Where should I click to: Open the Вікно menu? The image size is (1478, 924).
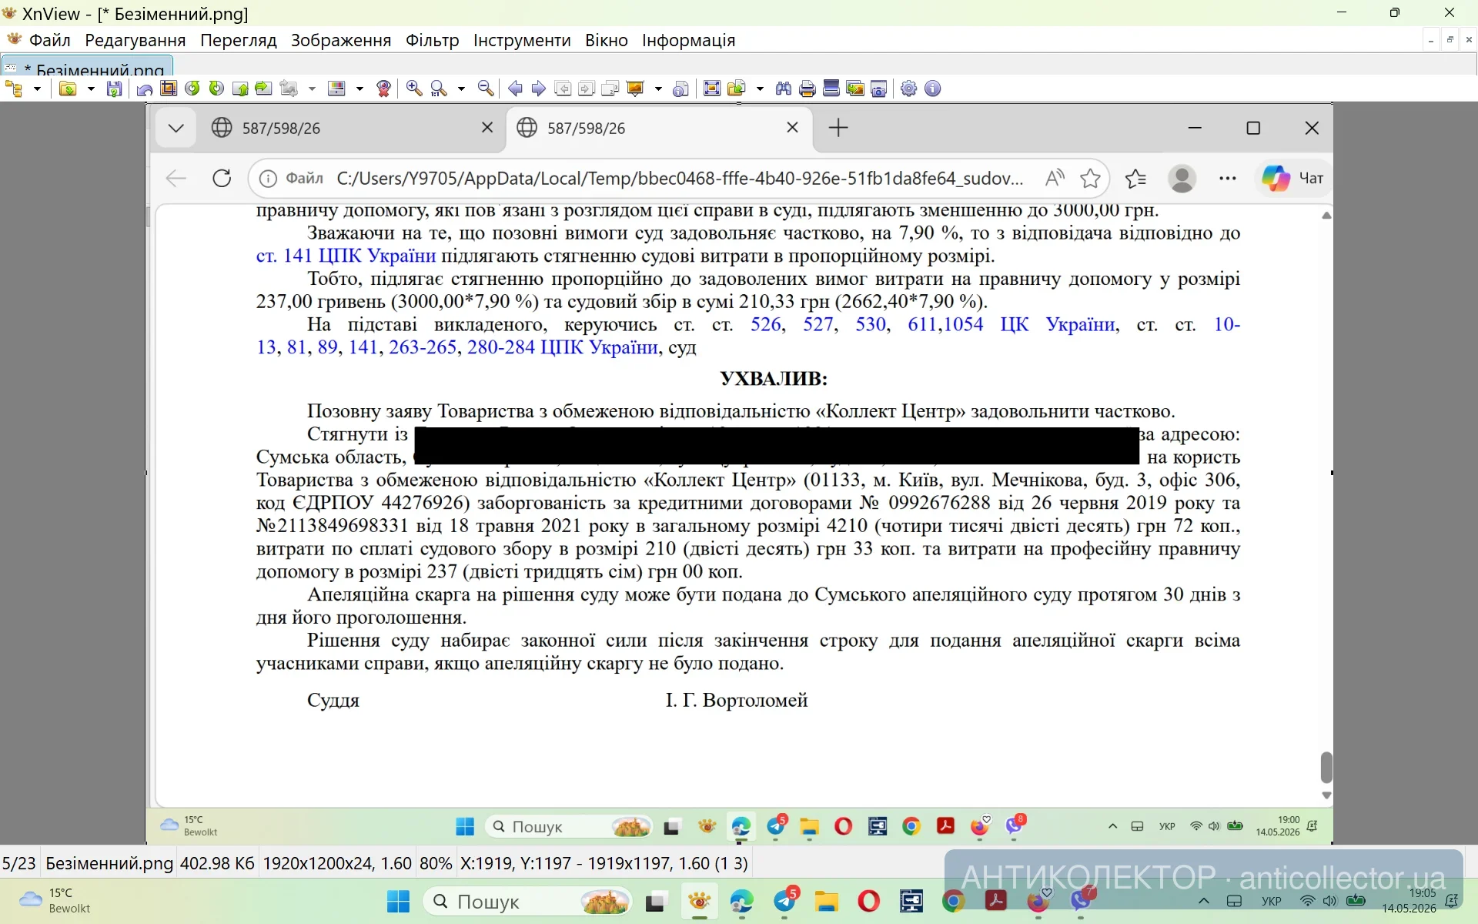[607, 40]
